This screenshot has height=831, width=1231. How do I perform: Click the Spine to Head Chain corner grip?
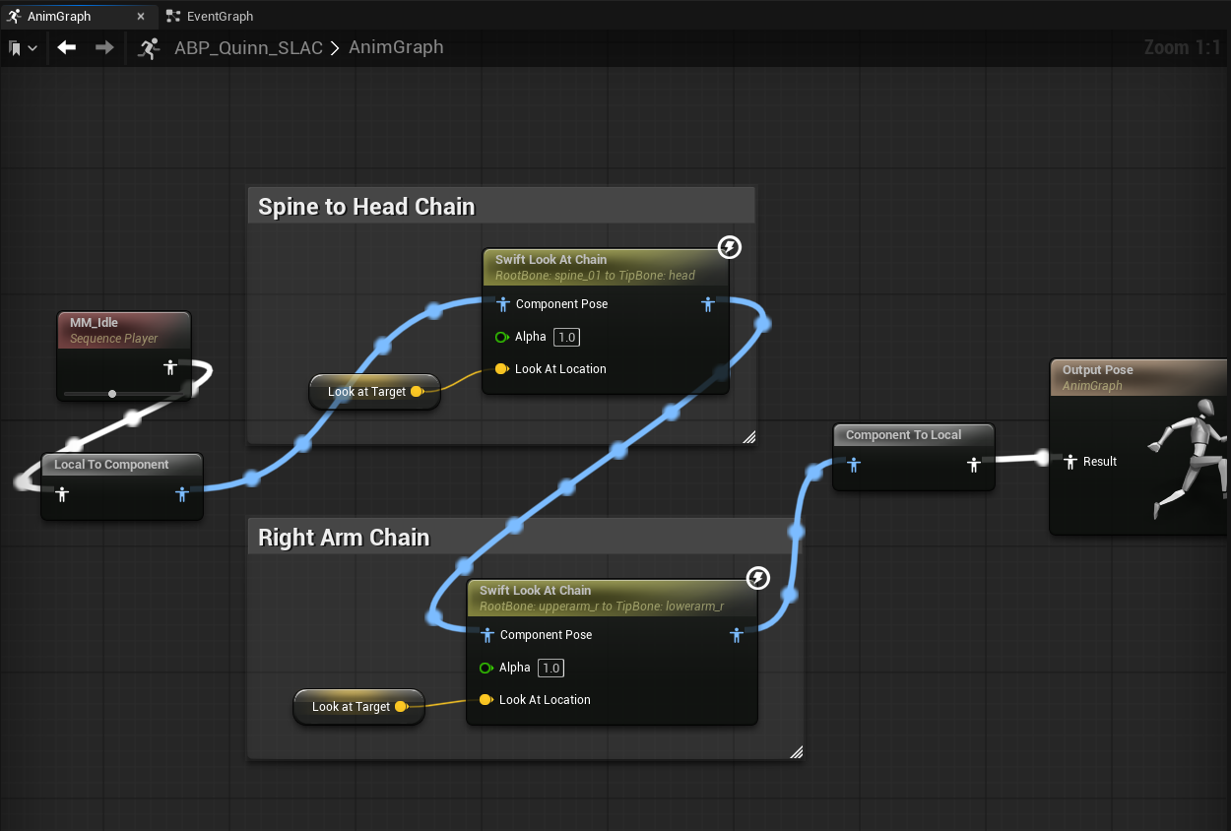point(748,436)
